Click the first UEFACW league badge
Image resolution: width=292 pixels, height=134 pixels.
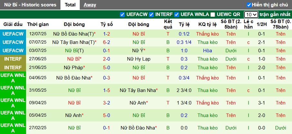13,34
